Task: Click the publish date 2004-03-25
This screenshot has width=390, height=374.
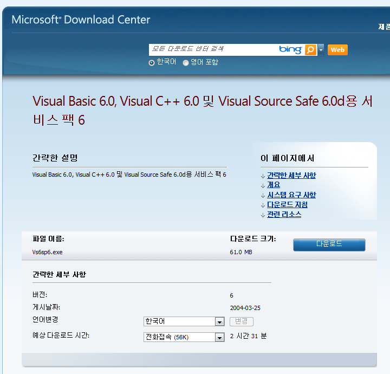Action: pyautogui.click(x=245, y=308)
